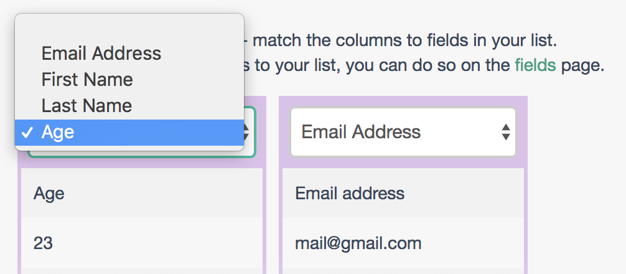This screenshot has height=274, width=626.
Task: Click the purple border left of the Age cells
Action: click(x=19, y=218)
